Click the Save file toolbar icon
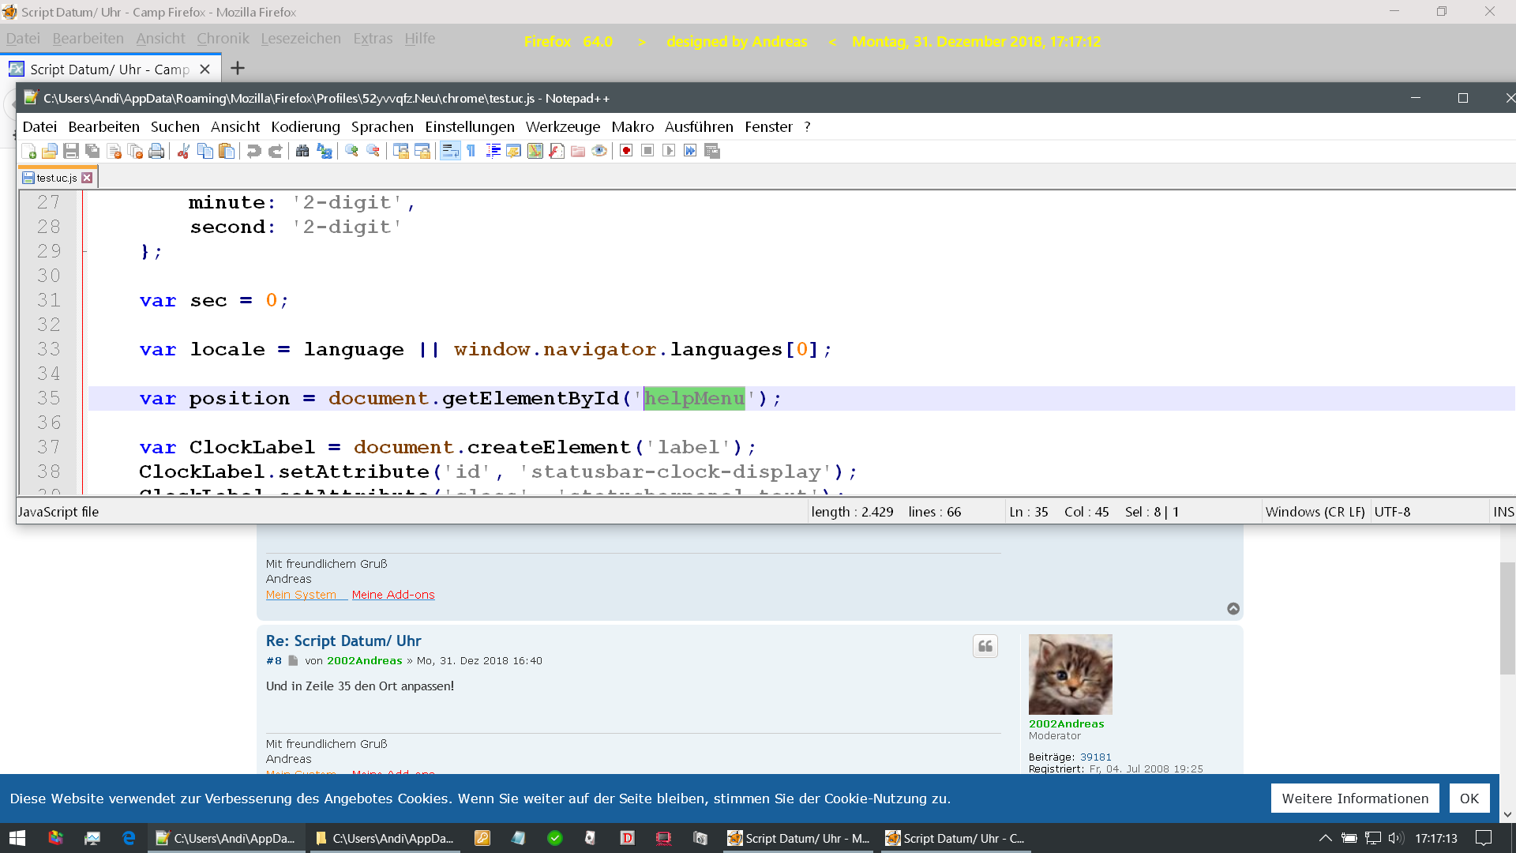Viewport: 1516px width, 853px height. click(71, 151)
